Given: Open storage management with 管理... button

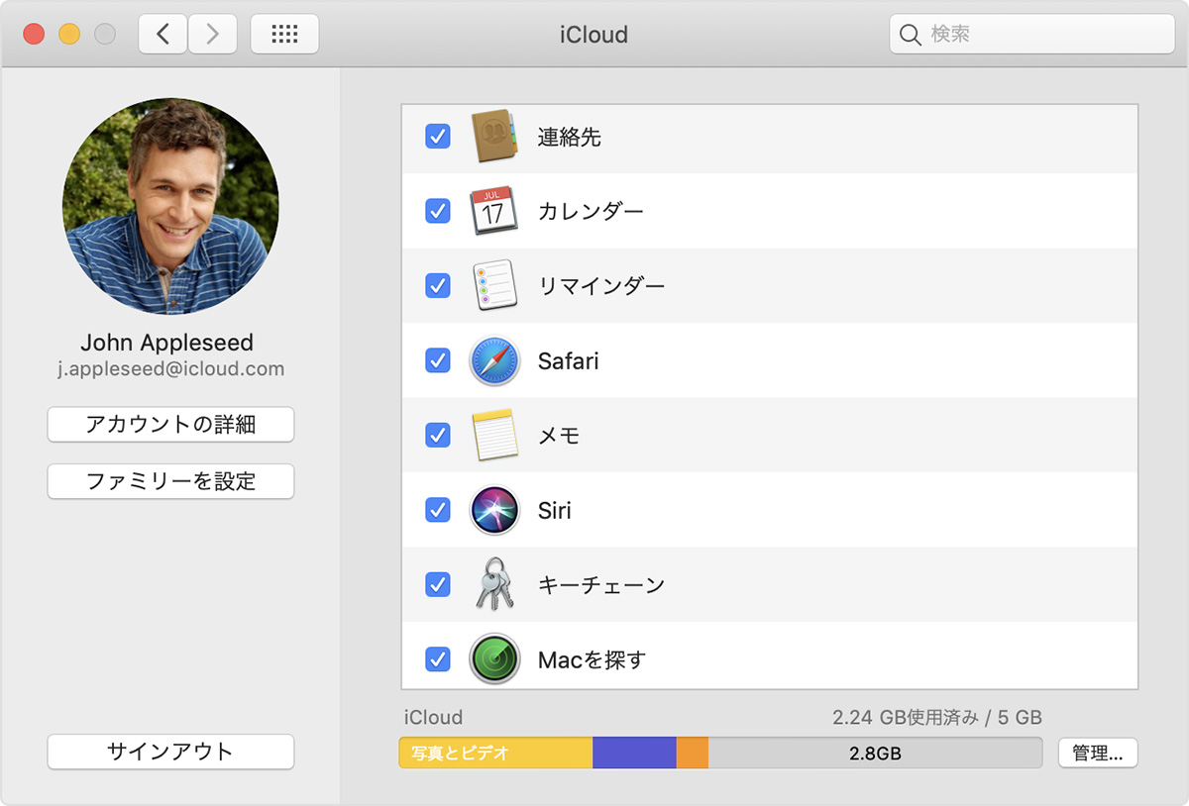Looking at the screenshot, I should (x=1098, y=753).
